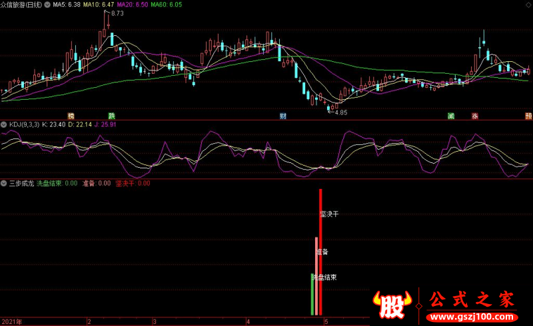Select the red 涨 event marker
This screenshot has height=326, width=533.
475,116
